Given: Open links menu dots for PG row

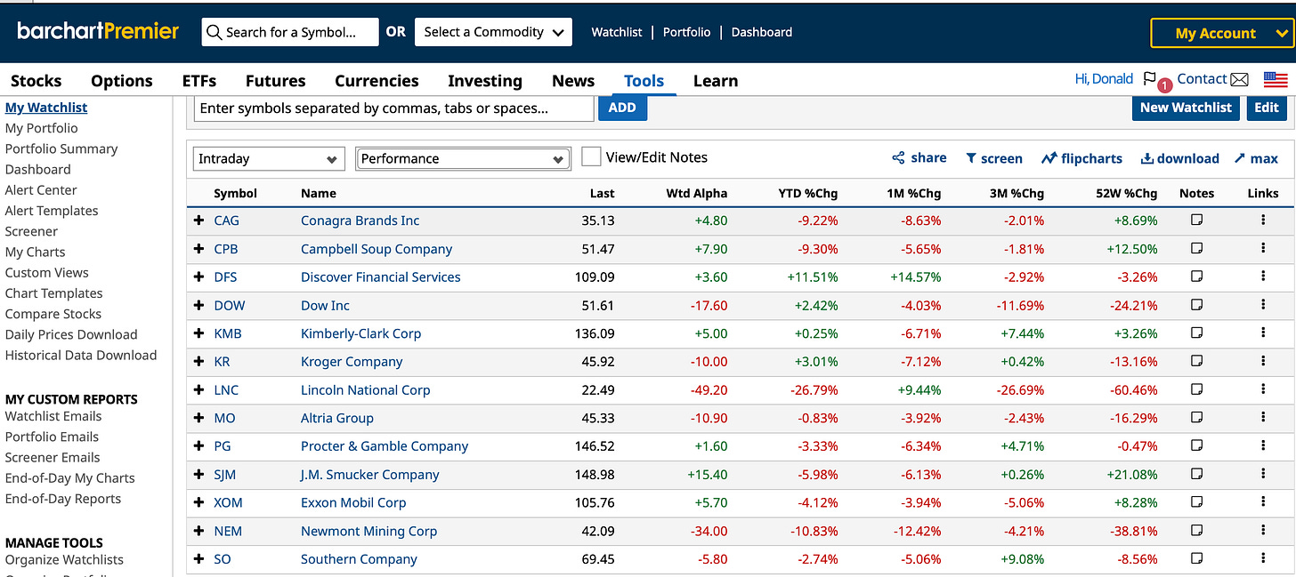Looking at the screenshot, I should (1263, 445).
